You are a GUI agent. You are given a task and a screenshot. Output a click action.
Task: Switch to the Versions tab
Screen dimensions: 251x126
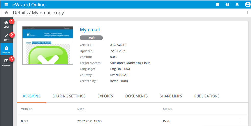(x=32, y=96)
